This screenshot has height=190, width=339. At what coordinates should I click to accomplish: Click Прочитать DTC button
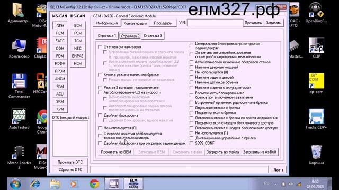70,162
